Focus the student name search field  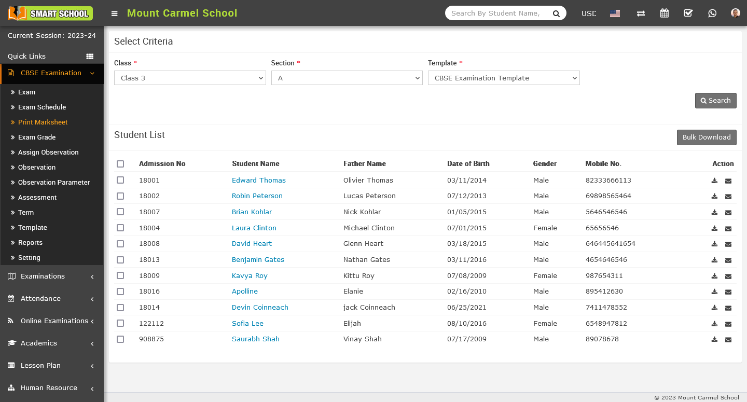[x=496, y=13]
